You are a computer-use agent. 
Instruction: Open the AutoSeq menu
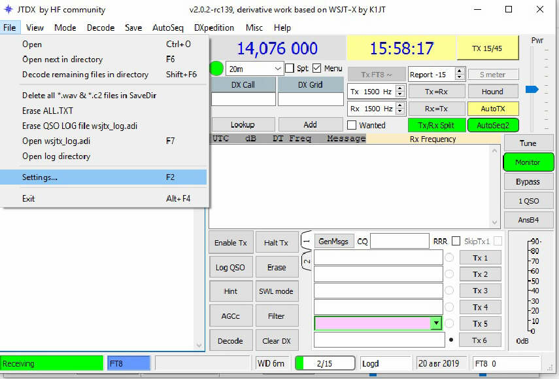coord(168,27)
